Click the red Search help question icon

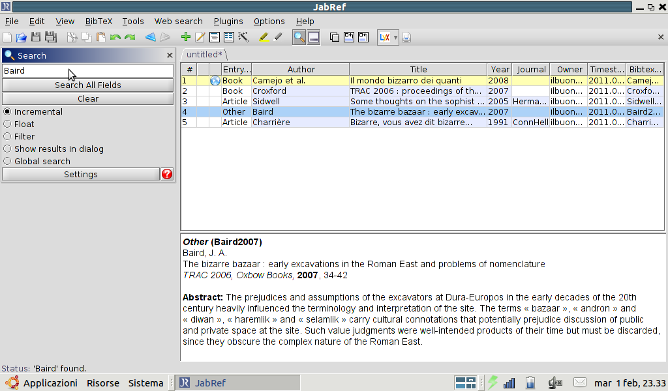pos(167,174)
